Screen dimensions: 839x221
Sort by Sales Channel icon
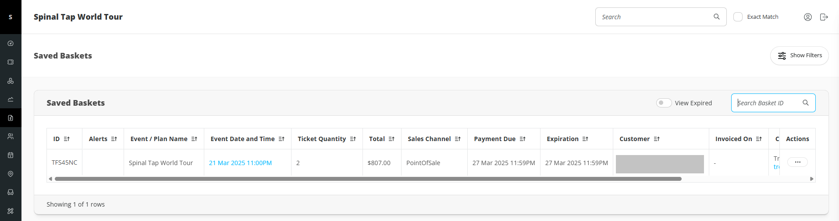tap(458, 139)
